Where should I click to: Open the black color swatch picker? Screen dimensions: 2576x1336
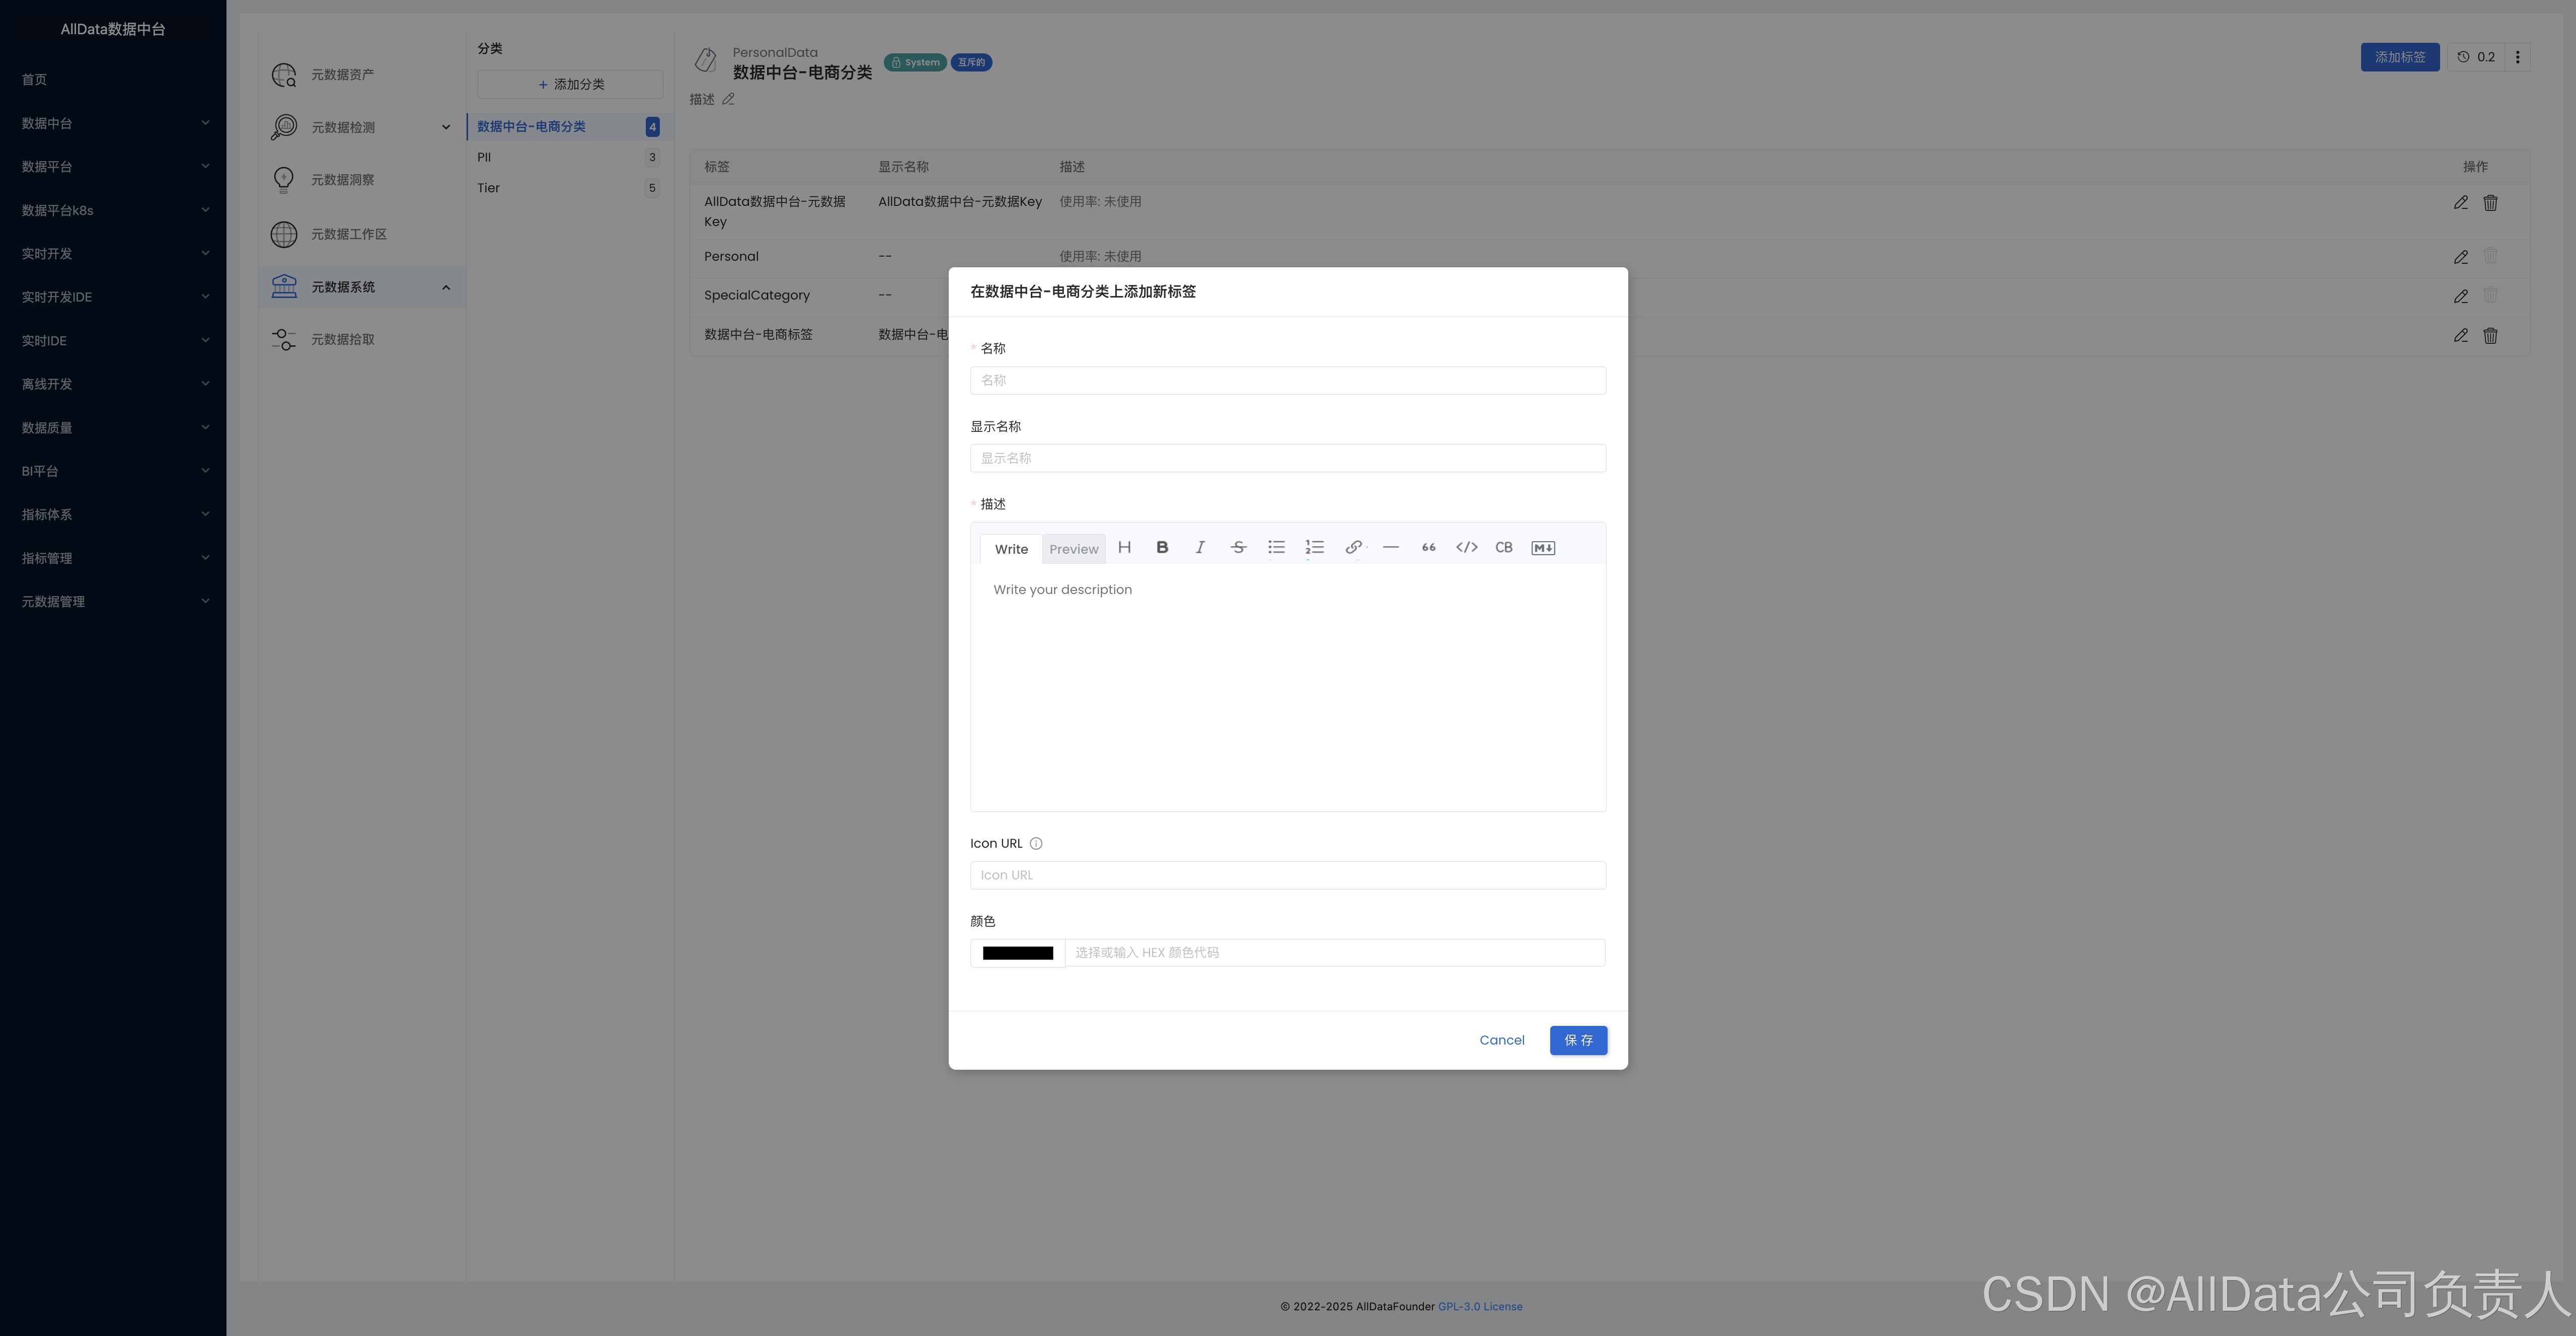point(1017,953)
